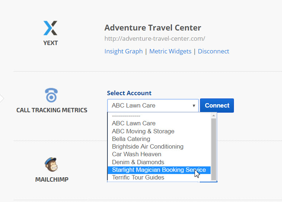Select Denim & Diamonds option
Image resolution: width=282 pixels, height=202 pixels.
click(x=138, y=162)
